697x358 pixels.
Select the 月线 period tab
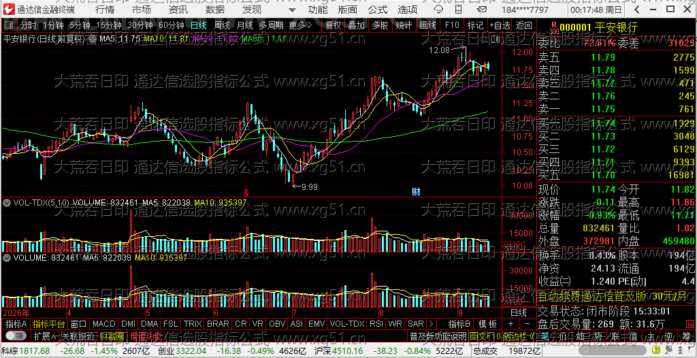245,26
